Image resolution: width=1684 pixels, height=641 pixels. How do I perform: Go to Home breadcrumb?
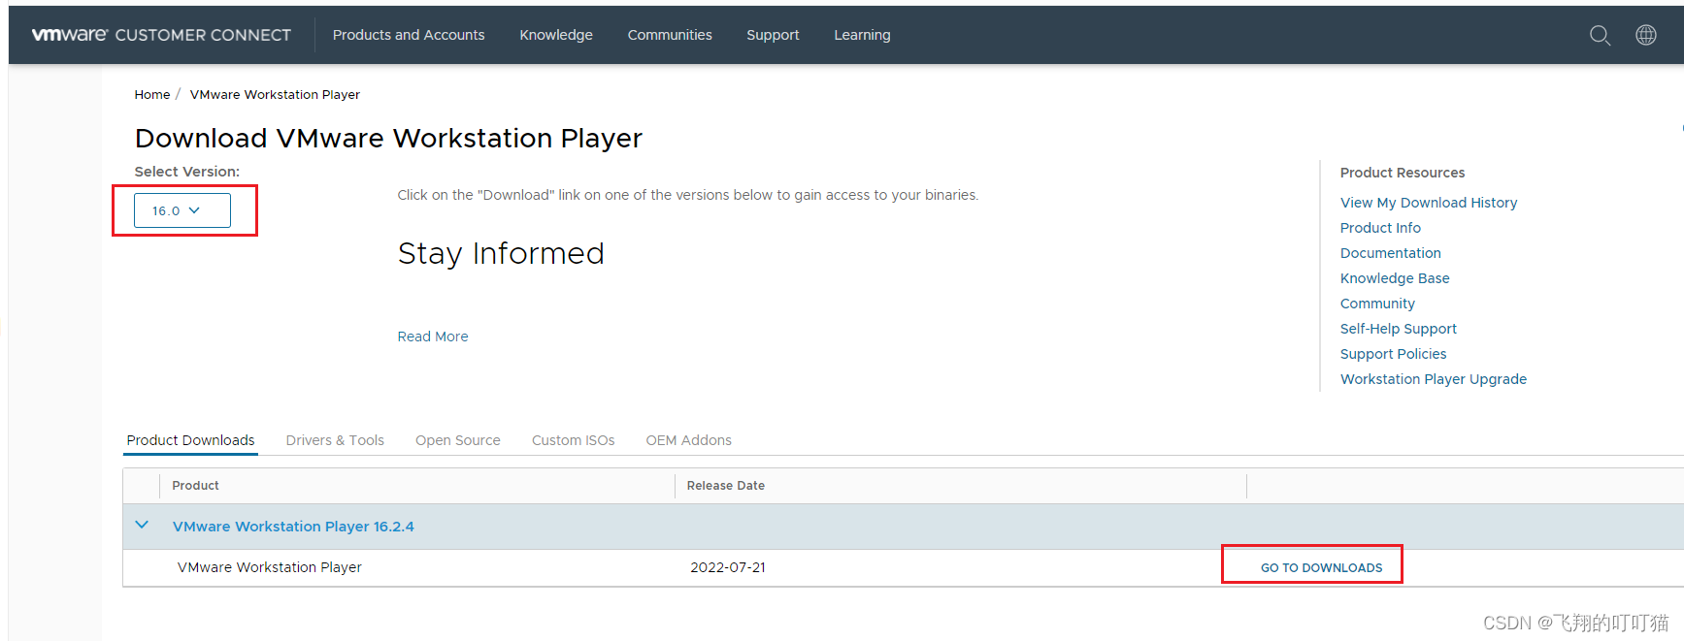pos(152,94)
